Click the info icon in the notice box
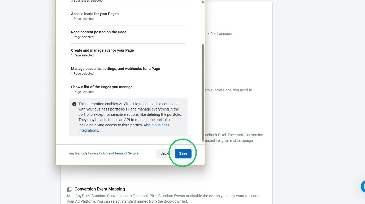The width and height of the screenshot is (365, 204). click(74, 104)
